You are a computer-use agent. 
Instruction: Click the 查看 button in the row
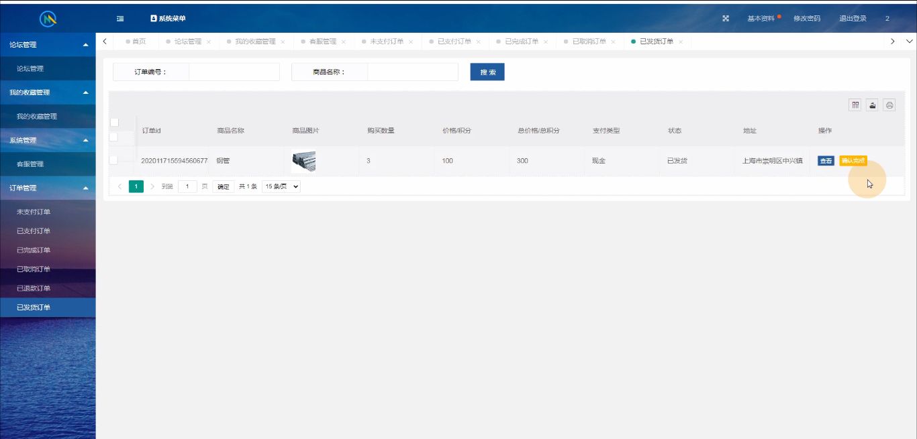coord(826,161)
